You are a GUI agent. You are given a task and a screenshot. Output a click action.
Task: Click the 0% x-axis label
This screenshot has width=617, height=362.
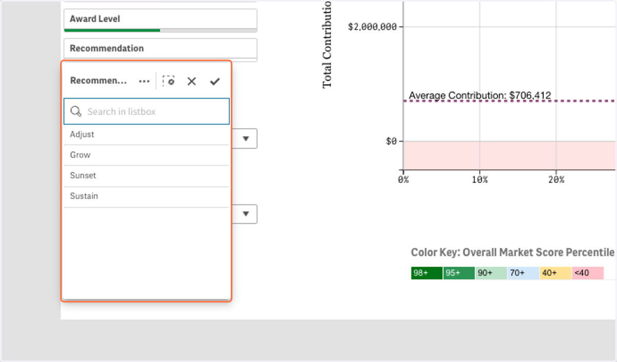coord(404,179)
